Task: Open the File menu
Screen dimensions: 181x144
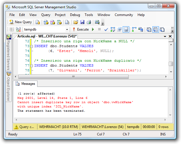Action: tap(12, 15)
